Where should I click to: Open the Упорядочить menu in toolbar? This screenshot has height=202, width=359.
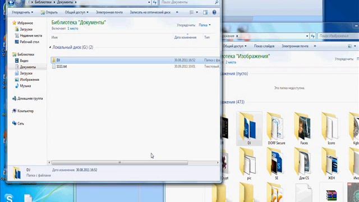22,12
